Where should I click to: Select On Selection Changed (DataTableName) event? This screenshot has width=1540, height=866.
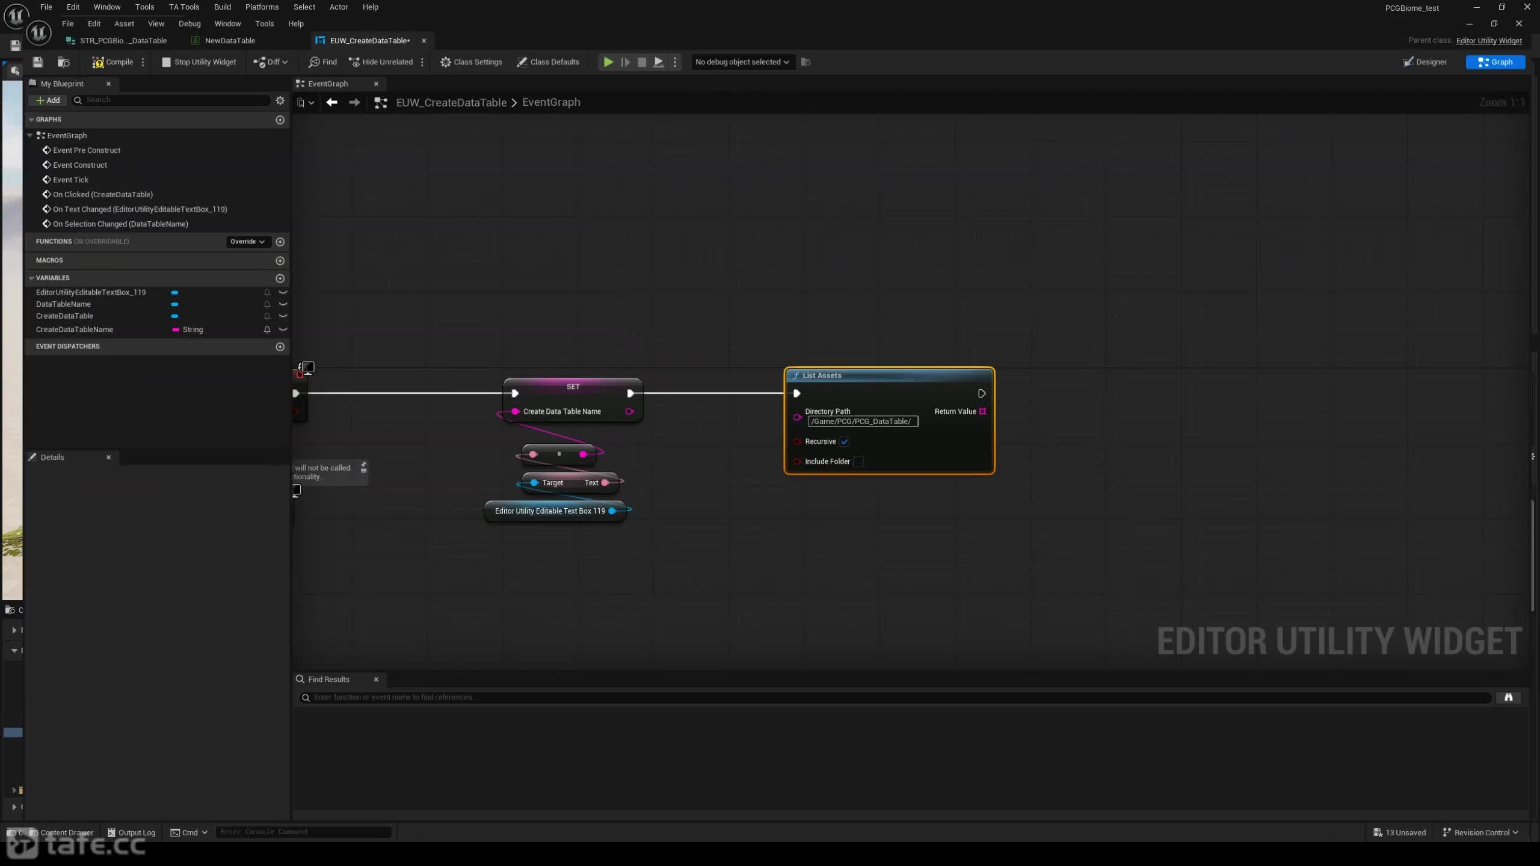120,224
